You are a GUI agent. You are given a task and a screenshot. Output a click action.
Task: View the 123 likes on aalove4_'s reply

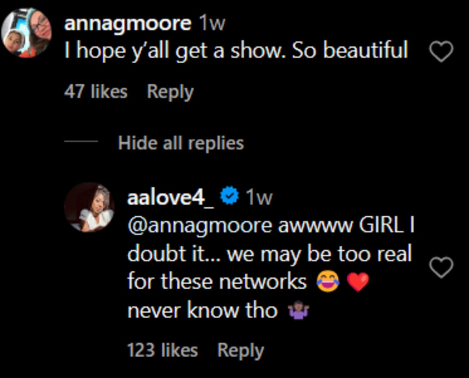point(162,350)
